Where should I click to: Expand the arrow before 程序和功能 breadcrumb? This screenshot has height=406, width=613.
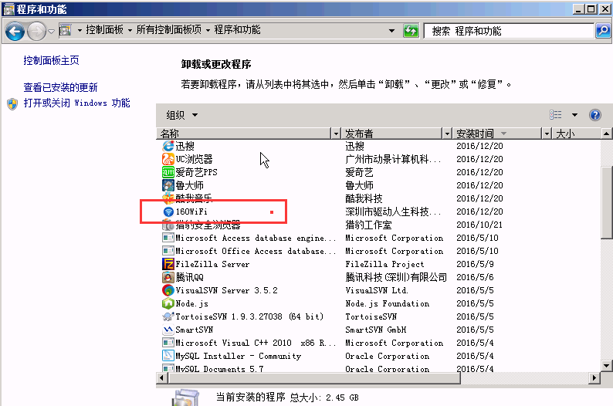tap(208, 30)
